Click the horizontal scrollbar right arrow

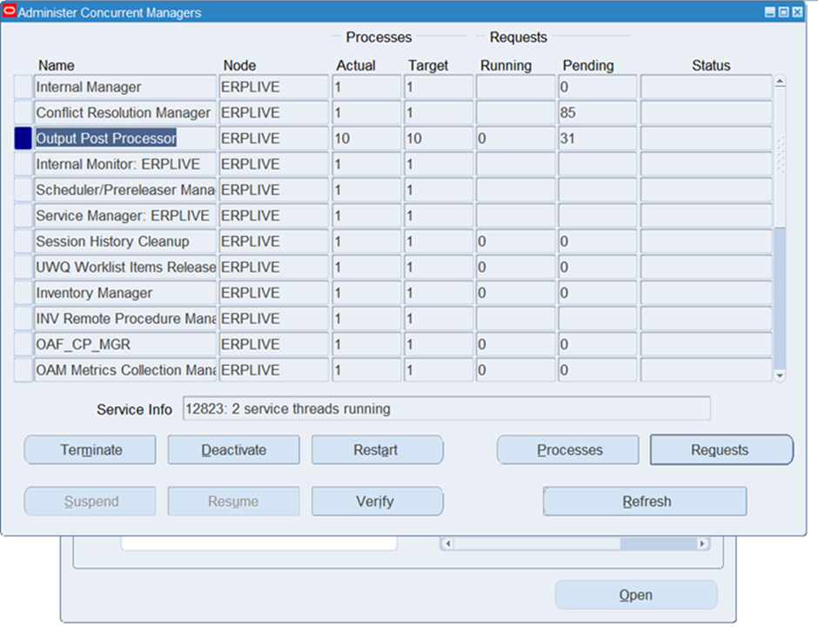(x=702, y=544)
